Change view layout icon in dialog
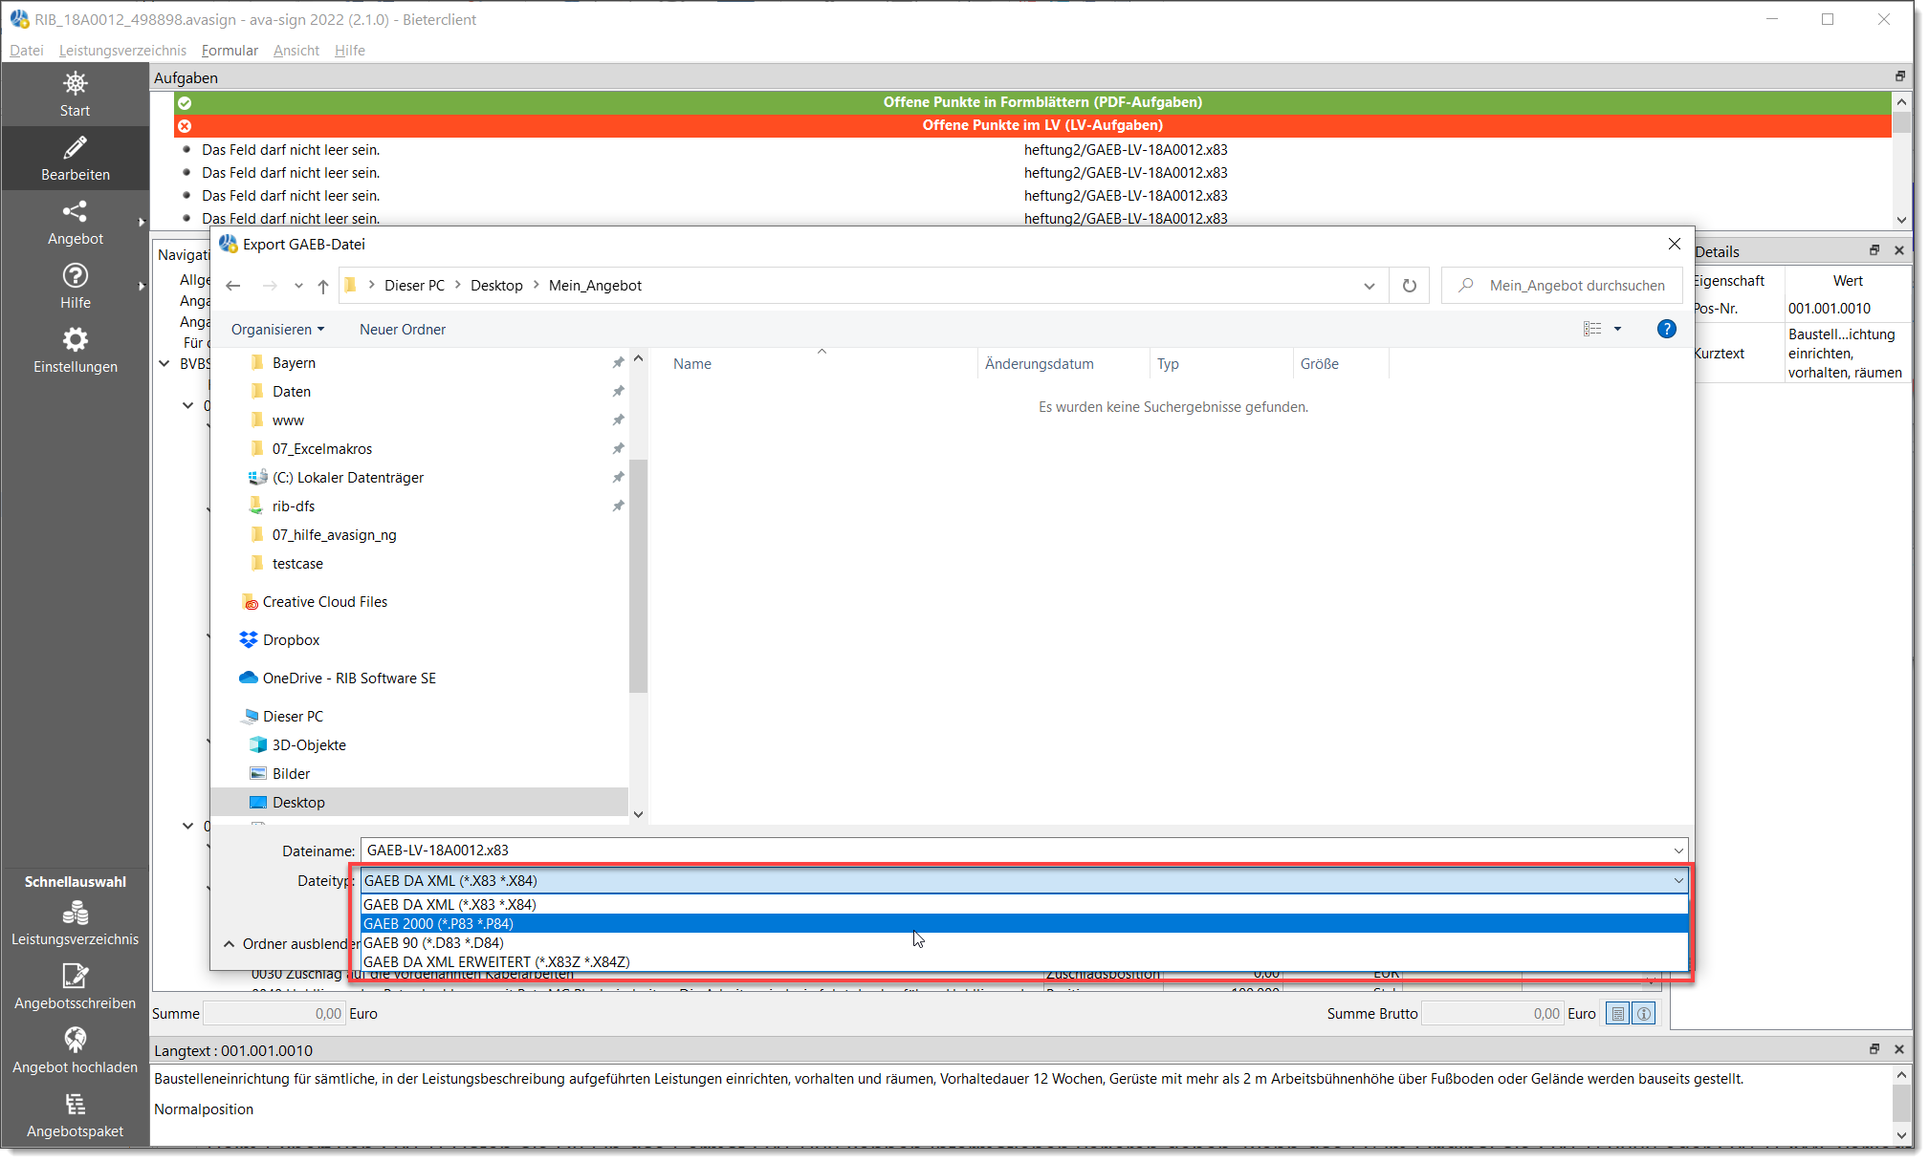The width and height of the screenshot is (1929, 1163). click(x=1592, y=329)
